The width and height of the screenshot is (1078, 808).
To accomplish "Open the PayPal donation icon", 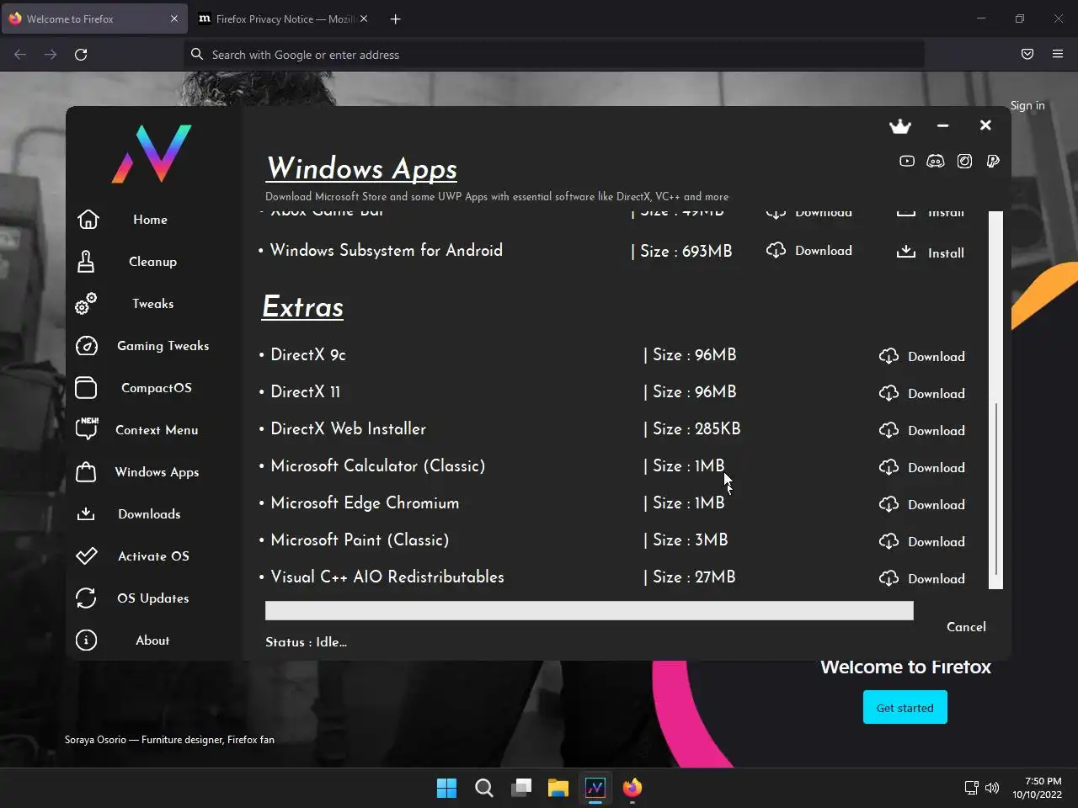I will [x=993, y=161].
